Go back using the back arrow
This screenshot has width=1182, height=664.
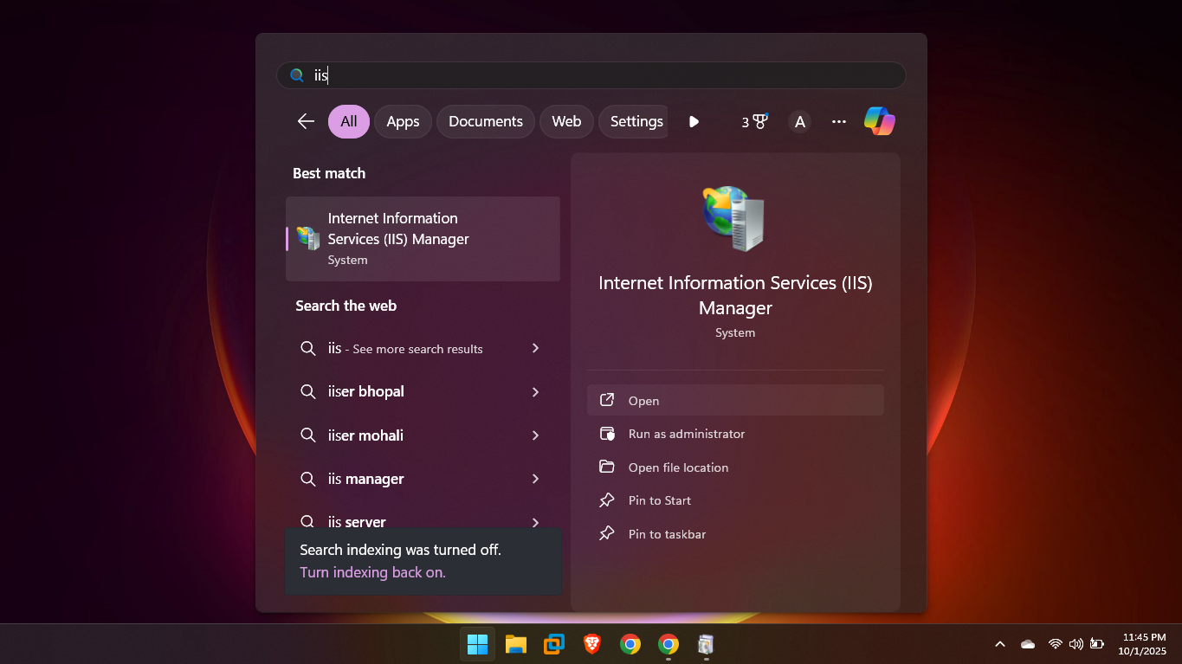(306, 121)
